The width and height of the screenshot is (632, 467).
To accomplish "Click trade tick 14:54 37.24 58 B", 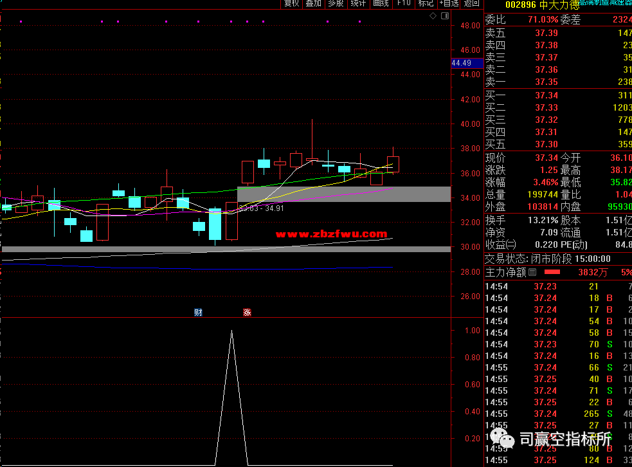I will pyautogui.click(x=558, y=333).
